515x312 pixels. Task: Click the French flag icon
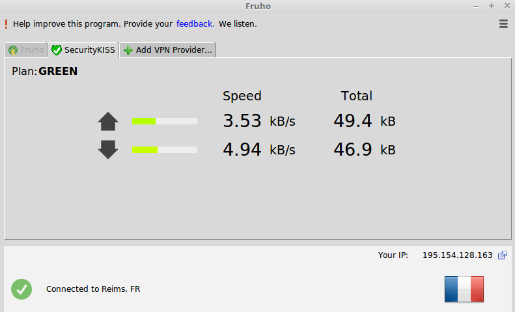(464, 289)
